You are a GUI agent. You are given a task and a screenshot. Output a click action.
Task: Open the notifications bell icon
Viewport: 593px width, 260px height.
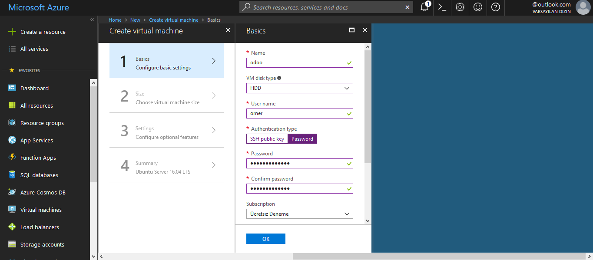pos(425,7)
